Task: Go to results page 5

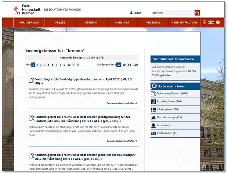Action: 48,65
